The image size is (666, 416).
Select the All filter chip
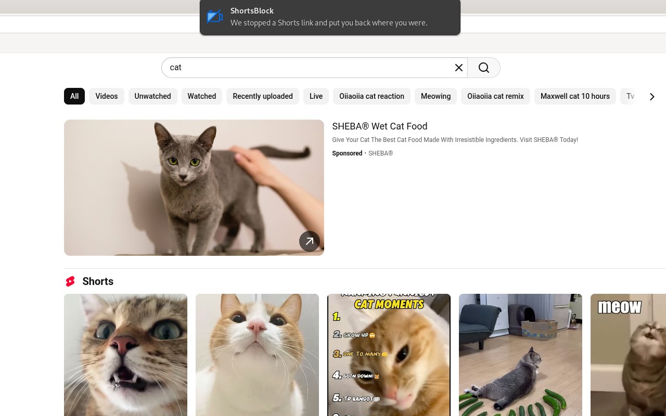(x=74, y=96)
